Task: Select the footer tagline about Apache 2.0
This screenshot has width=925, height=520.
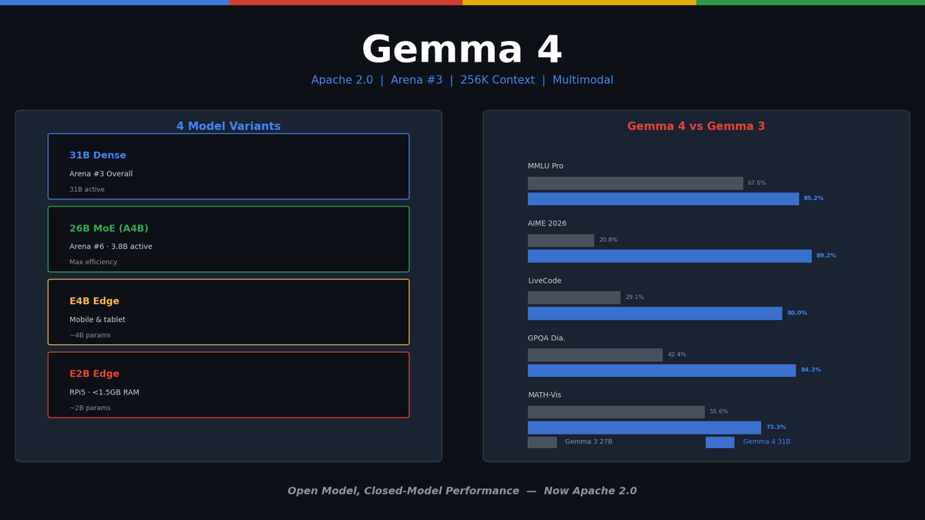Action: coord(462,490)
